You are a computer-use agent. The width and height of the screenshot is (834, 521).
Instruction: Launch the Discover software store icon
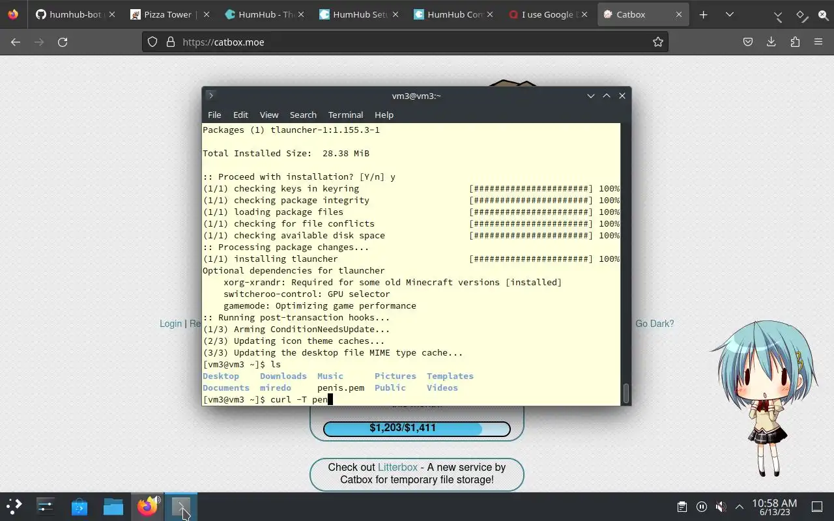click(79, 506)
